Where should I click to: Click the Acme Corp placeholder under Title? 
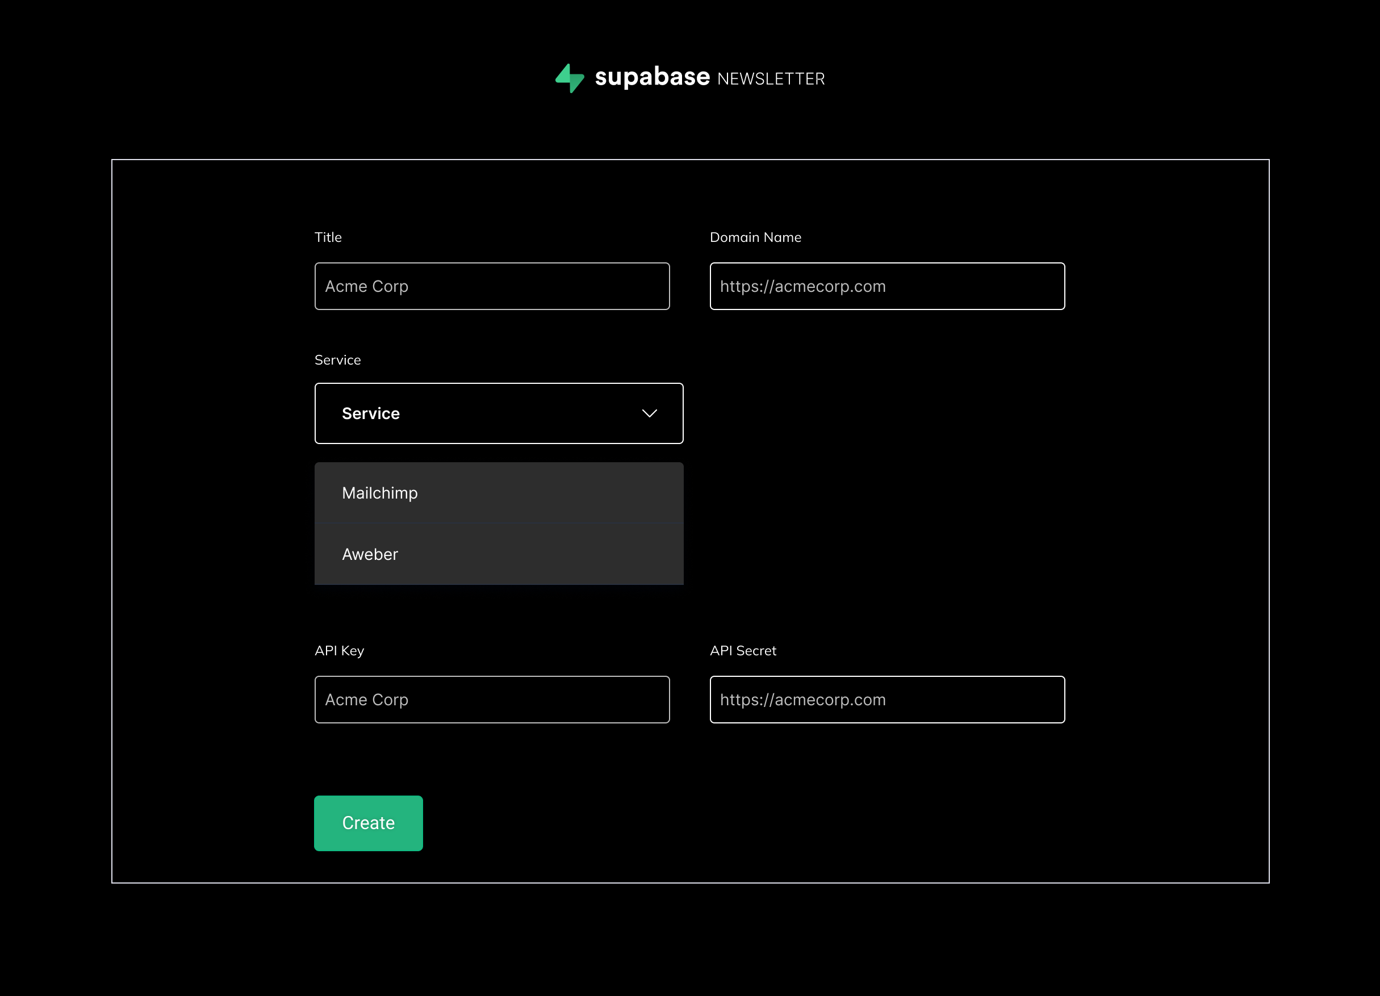pyautogui.click(x=366, y=286)
